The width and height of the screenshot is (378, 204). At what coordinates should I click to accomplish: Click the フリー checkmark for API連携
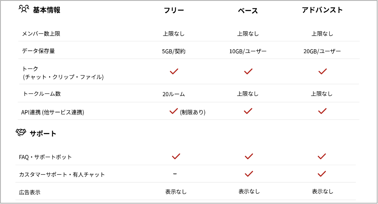click(x=174, y=111)
